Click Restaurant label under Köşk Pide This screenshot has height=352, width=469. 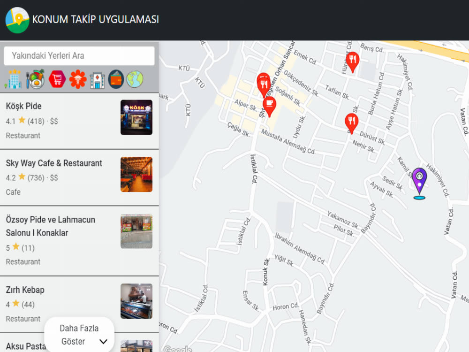click(x=23, y=135)
